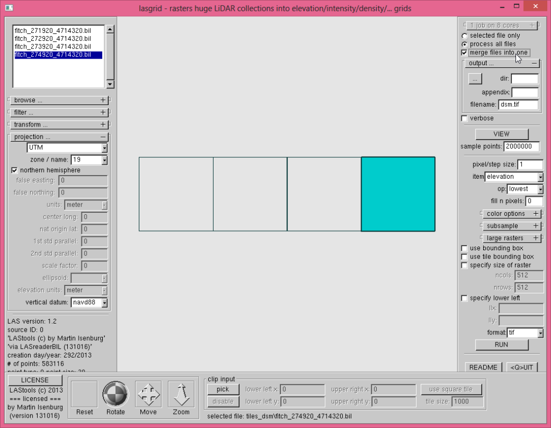This screenshot has width=551, height=428.
Task: Select fitch_271920_4714320.bil in file list
Action: click(x=52, y=31)
